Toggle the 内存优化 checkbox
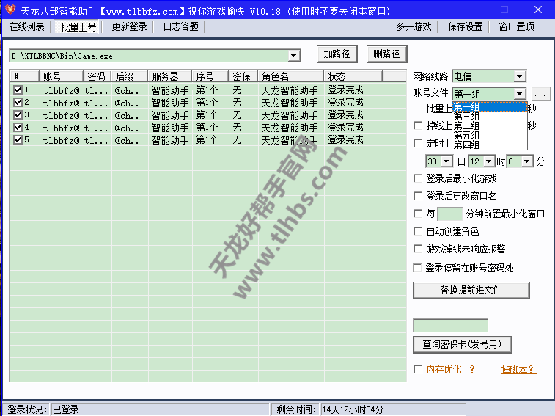The width and height of the screenshot is (555, 416). (x=418, y=369)
